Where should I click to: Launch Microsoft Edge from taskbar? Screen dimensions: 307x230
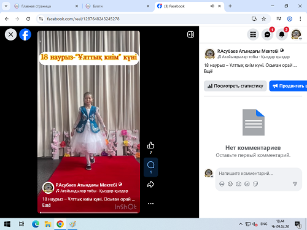coord(36,224)
